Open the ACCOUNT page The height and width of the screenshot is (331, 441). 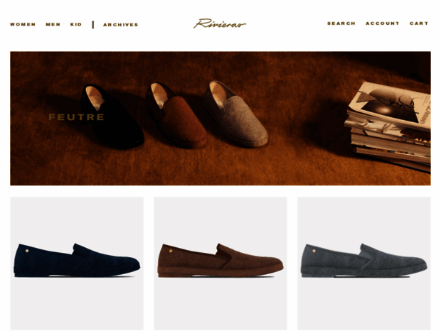[x=382, y=23]
